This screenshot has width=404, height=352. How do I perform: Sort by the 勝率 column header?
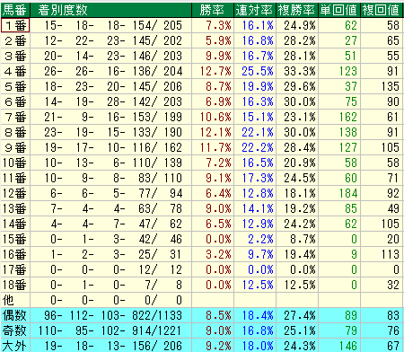[213, 10]
